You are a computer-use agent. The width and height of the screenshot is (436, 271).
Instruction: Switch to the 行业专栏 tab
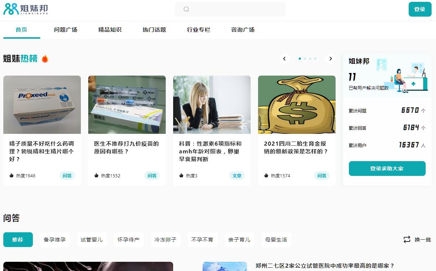199,30
